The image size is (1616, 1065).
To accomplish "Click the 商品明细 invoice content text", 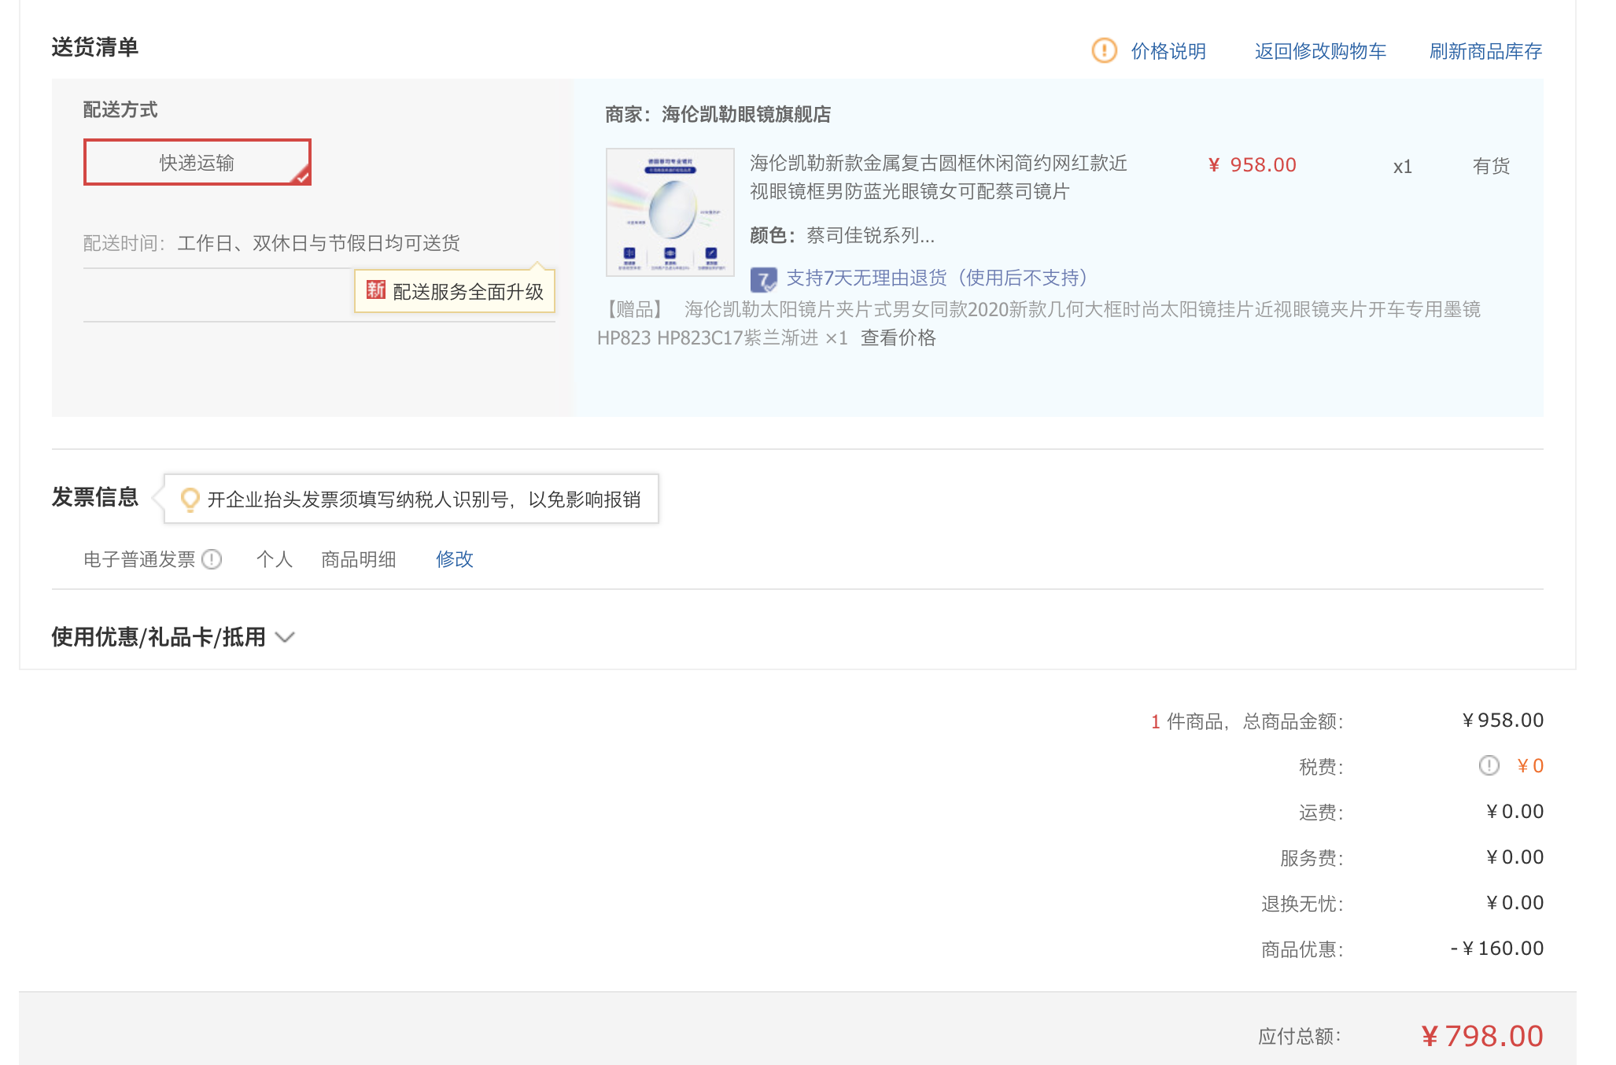I will 359,559.
